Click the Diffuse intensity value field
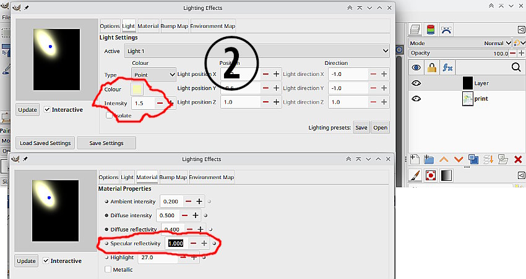Viewport: 526px width, 279px height. tap(168, 215)
